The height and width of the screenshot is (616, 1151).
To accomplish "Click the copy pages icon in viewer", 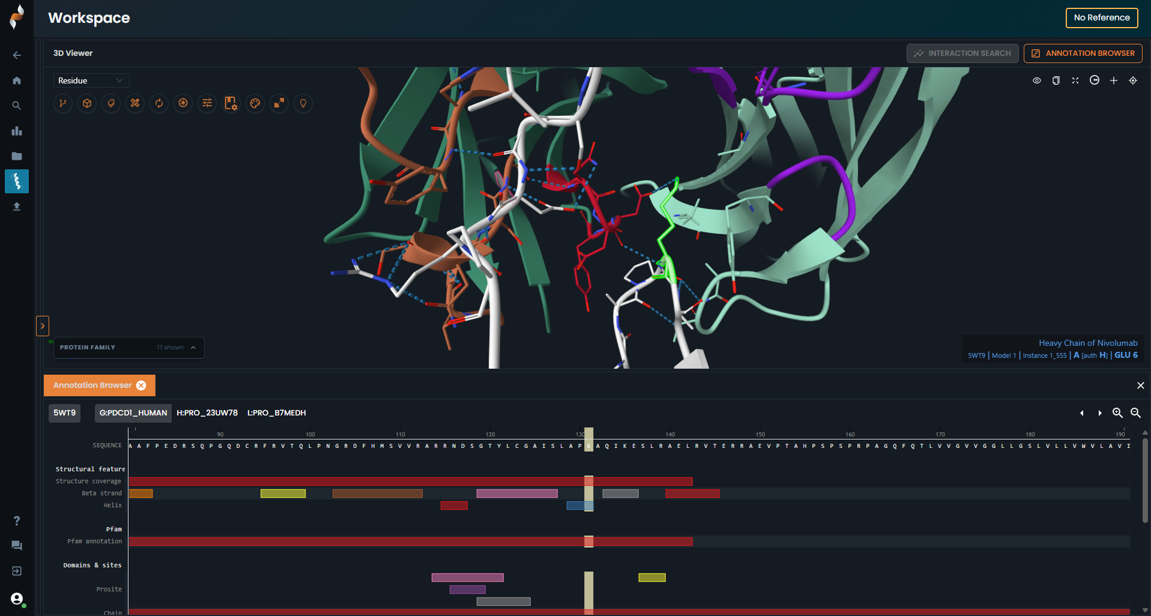I will click(1056, 80).
